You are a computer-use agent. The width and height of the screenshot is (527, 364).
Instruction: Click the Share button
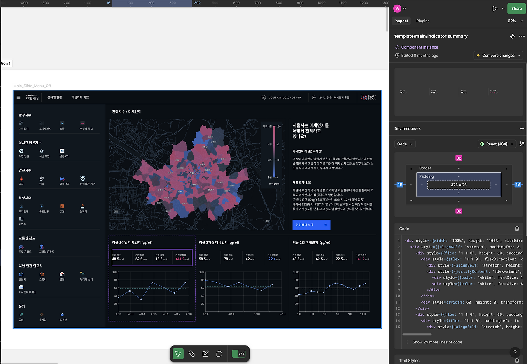(516, 9)
